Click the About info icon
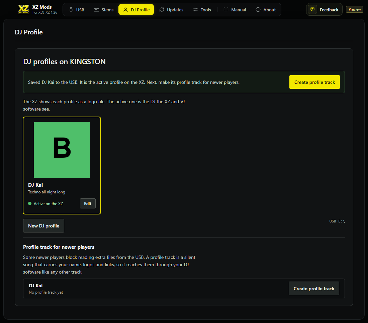The image size is (368, 323). [258, 10]
